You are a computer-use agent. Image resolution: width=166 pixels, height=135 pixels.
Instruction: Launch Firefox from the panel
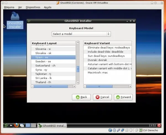click(16, 126)
